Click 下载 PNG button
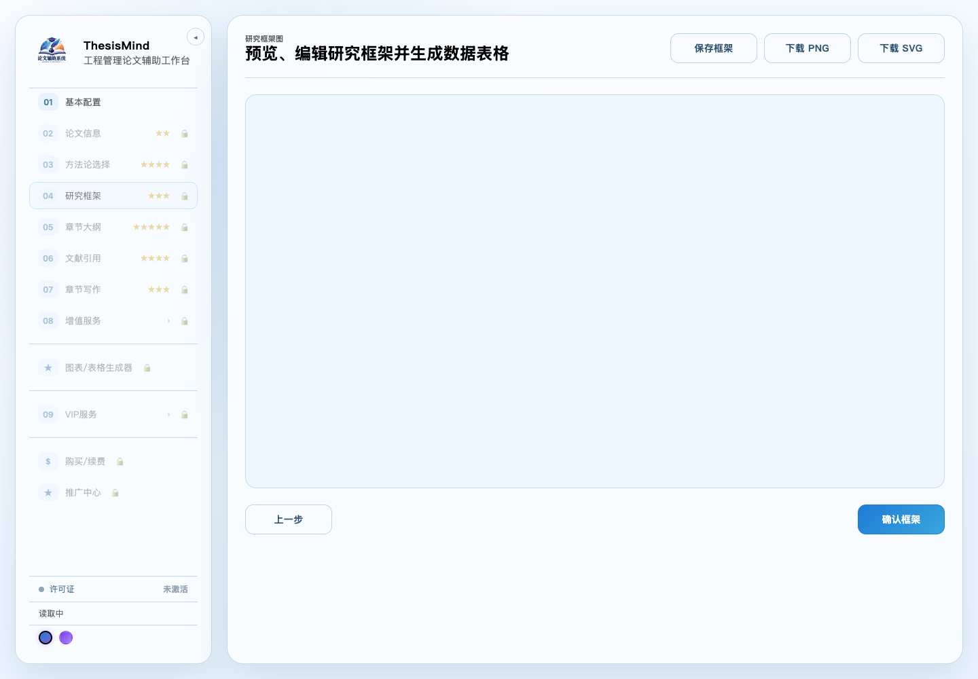Viewport: 978px width, 679px height. [x=808, y=48]
